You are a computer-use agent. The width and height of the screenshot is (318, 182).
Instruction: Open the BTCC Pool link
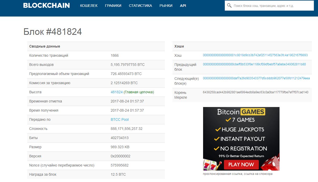(120, 119)
